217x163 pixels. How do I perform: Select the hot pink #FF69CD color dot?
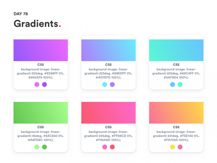[105, 147]
